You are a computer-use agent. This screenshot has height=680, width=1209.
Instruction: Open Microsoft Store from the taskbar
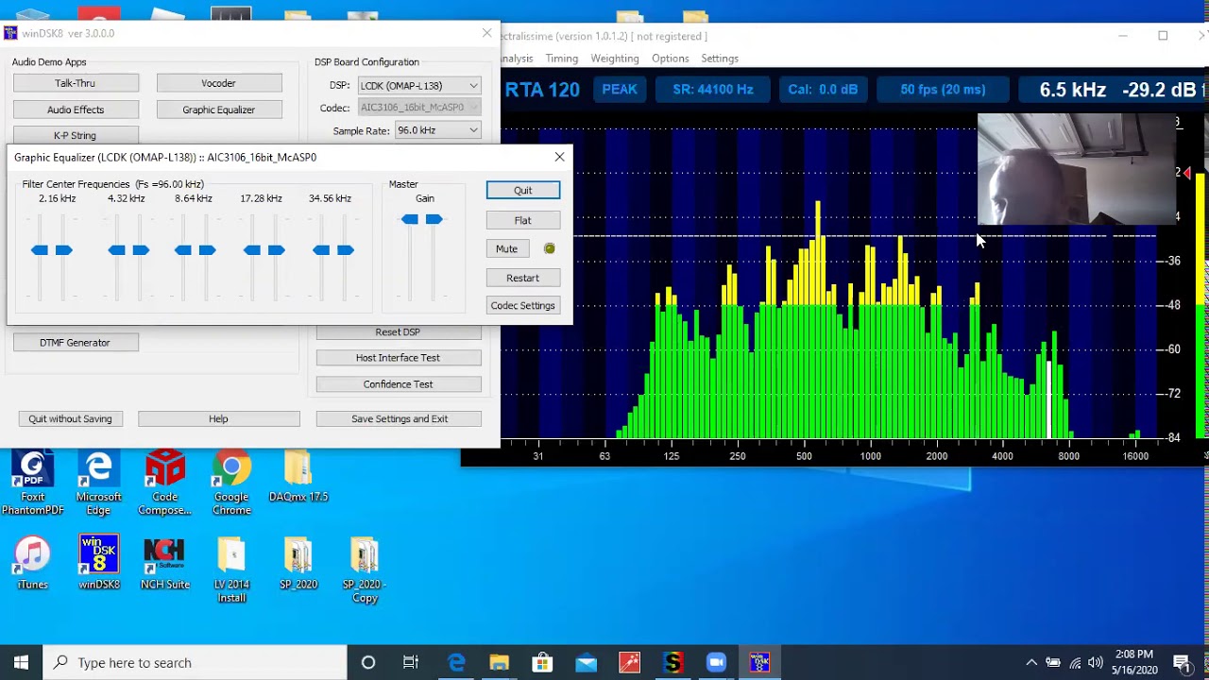point(543,662)
